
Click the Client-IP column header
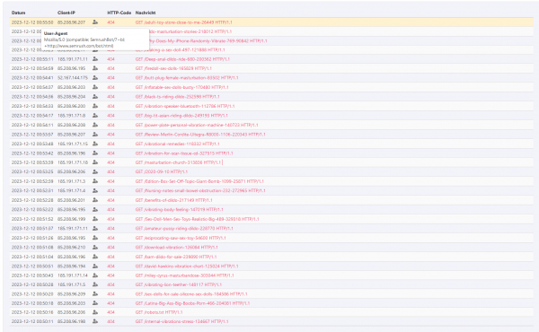tap(66, 13)
